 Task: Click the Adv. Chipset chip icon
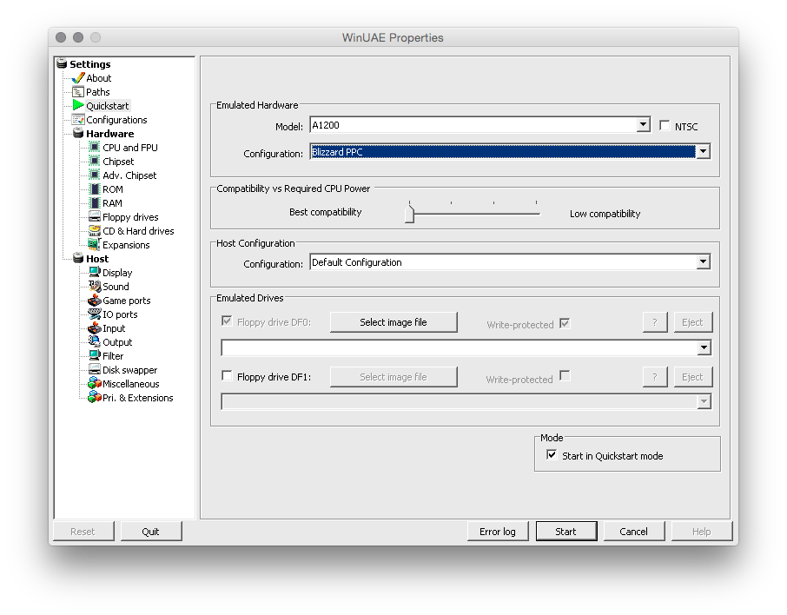tap(94, 175)
